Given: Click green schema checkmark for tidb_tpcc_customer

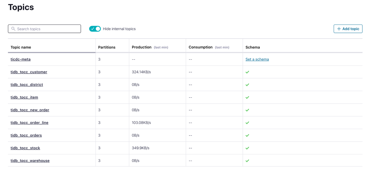Looking at the screenshot, I should click(247, 72).
